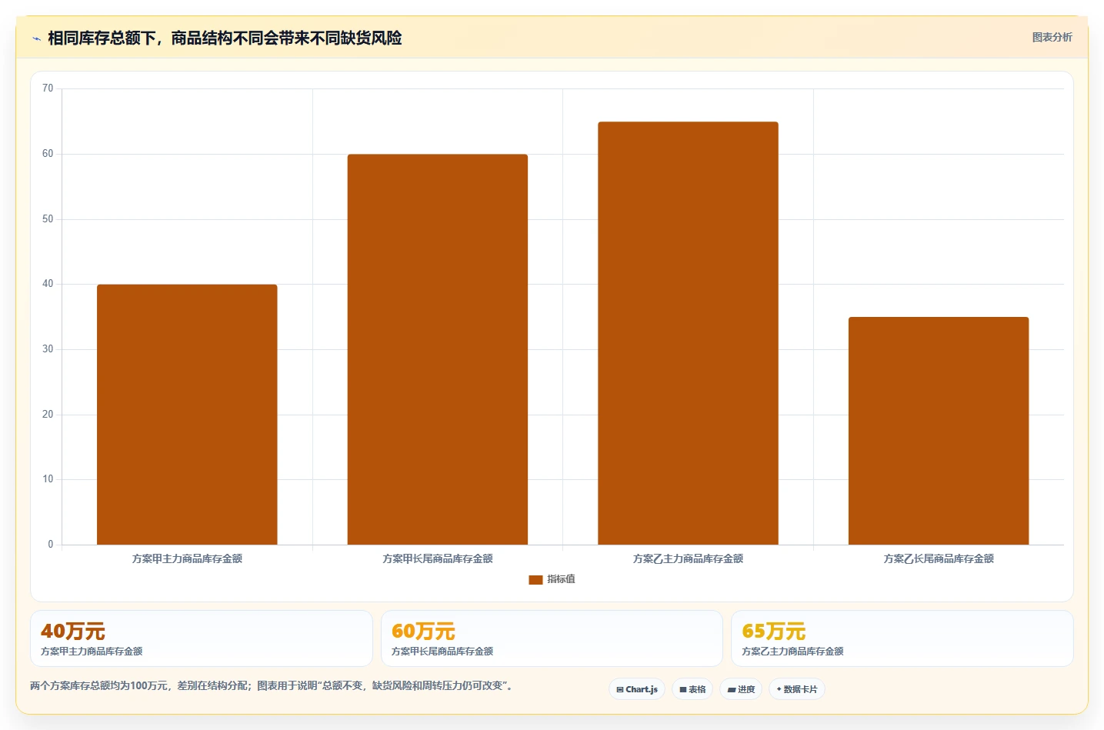Click the 图表分析 label in header
The height and width of the screenshot is (730, 1104).
click(1052, 37)
